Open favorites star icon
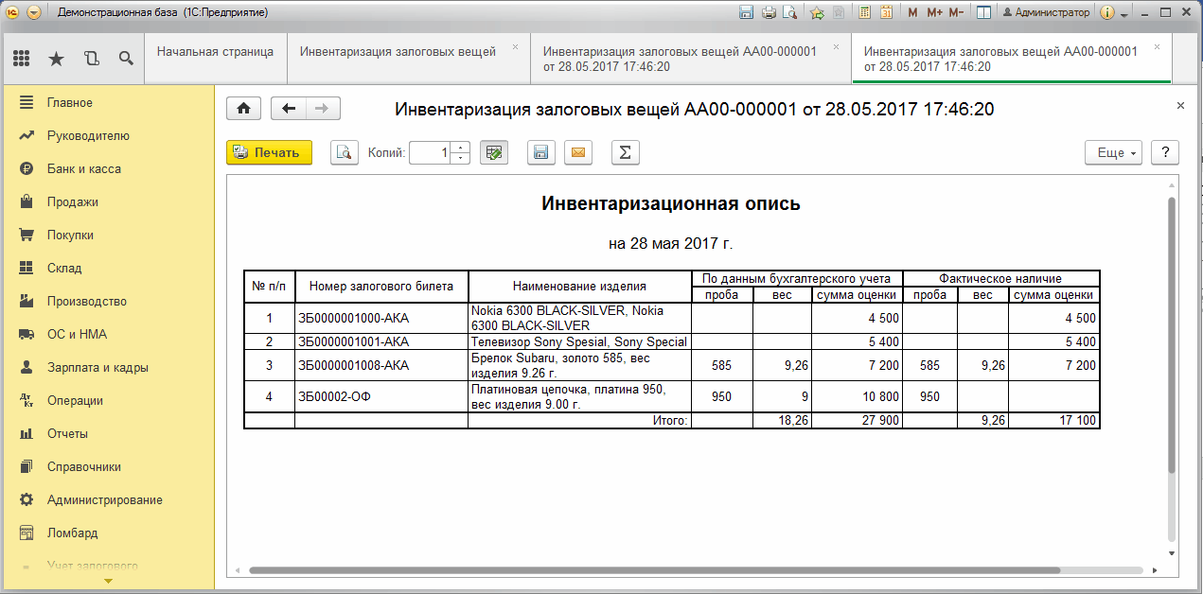Viewport: 1203px width, 594px height. [x=56, y=59]
